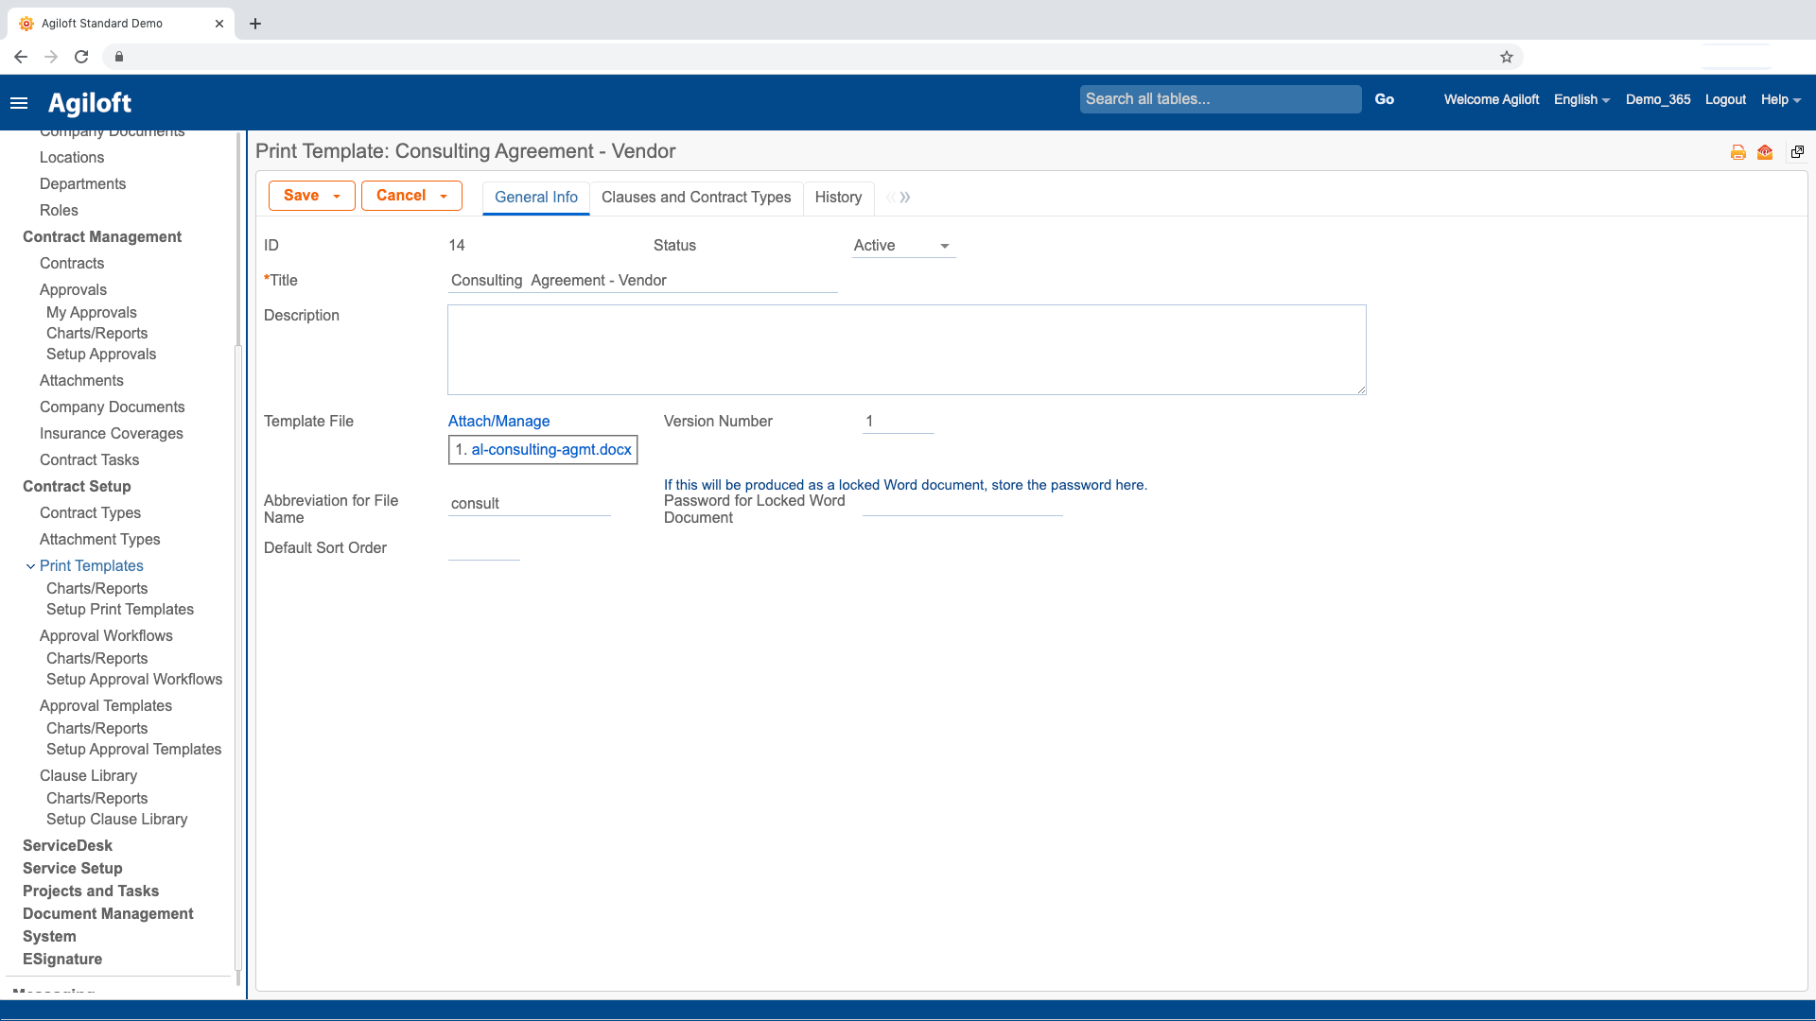This screenshot has height=1021, width=1816.
Task: Open the English language selector
Action: [x=1580, y=99]
